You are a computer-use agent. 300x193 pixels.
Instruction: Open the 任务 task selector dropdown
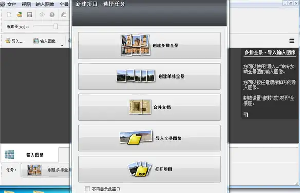coord(45,170)
